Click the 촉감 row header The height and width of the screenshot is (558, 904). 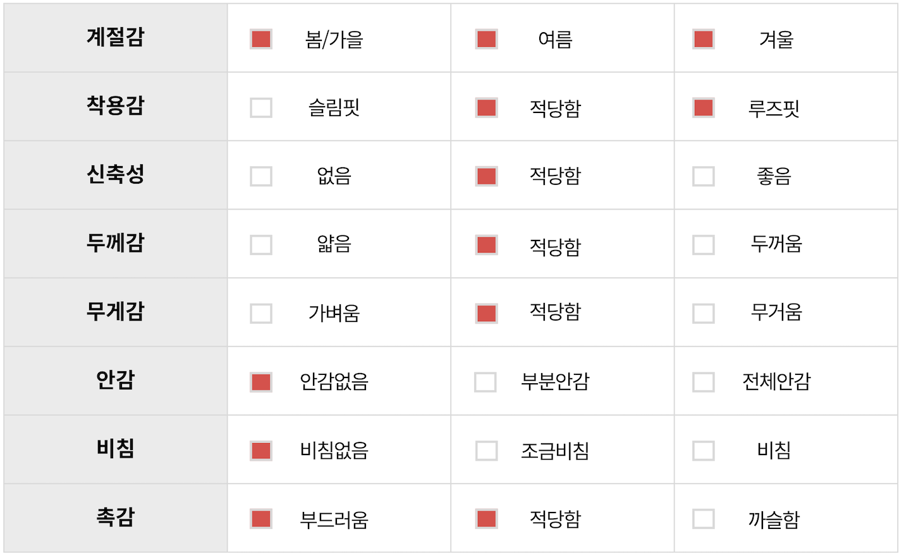116,518
